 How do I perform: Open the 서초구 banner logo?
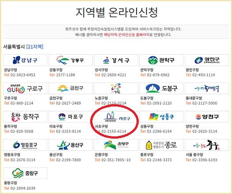(116, 117)
